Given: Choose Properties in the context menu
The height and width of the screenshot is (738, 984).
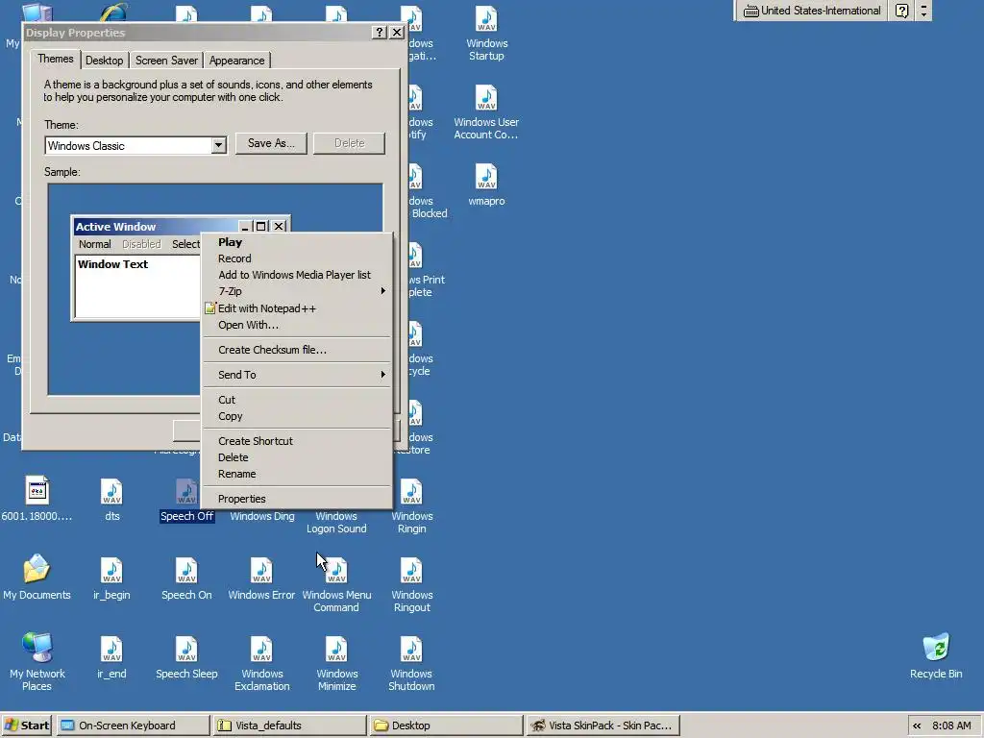Looking at the screenshot, I should (297, 499).
